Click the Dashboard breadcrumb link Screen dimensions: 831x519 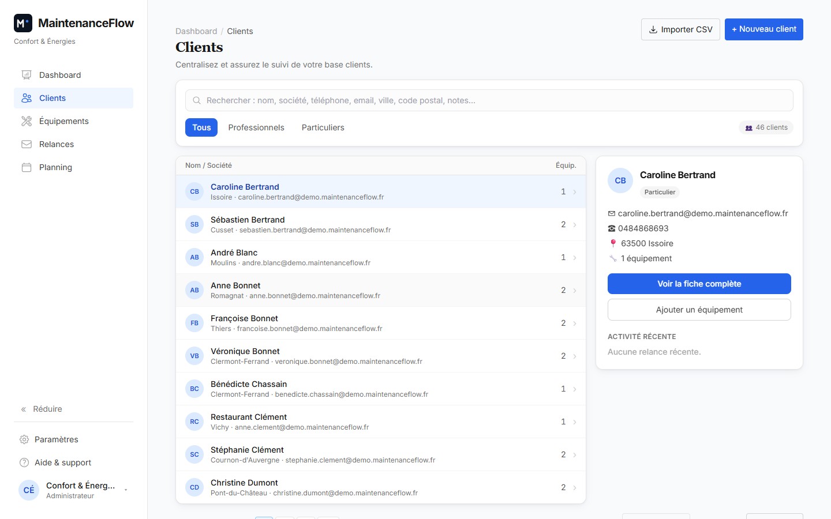pos(196,31)
